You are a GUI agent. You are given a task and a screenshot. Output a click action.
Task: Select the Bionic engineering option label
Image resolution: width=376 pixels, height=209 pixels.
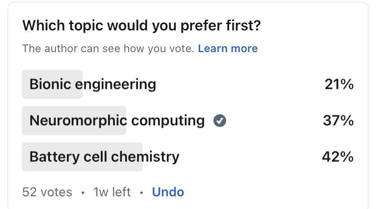93,84
